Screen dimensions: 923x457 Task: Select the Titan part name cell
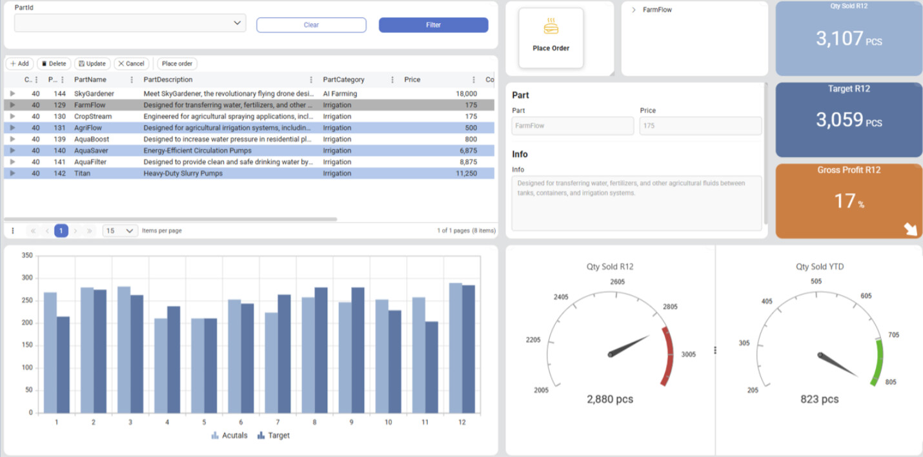(x=105, y=173)
